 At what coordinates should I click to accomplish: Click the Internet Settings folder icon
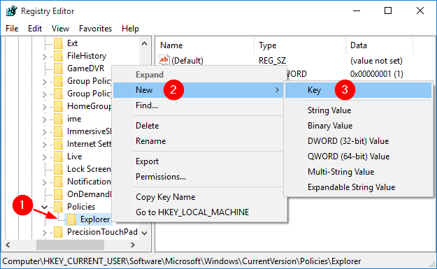point(58,144)
